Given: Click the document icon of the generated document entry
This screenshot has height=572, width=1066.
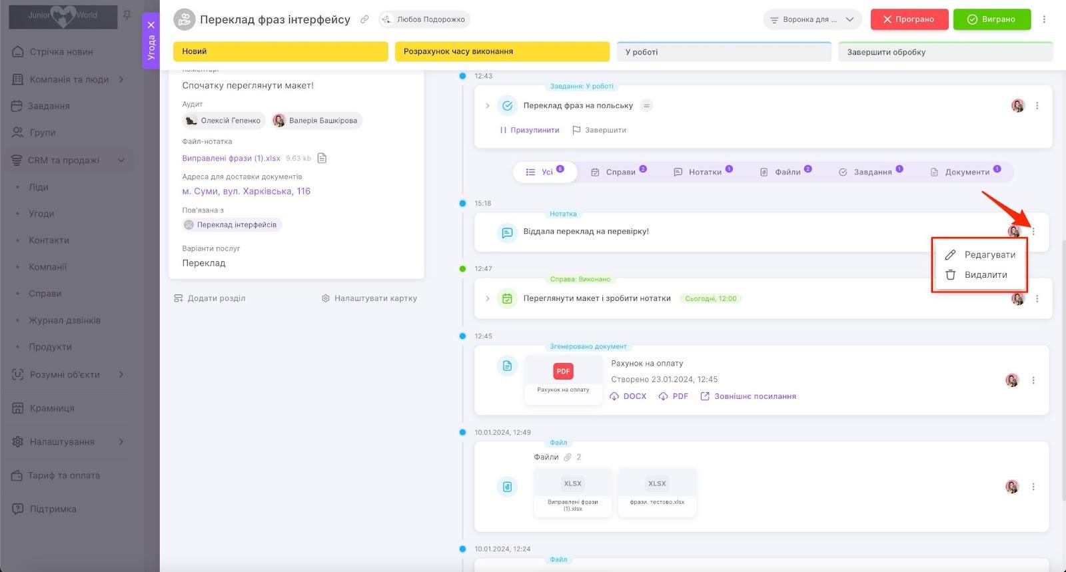Looking at the screenshot, I should click(507, 366).
